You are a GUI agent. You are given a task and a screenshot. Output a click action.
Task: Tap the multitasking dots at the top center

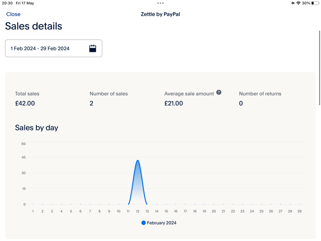click(160, 3)
